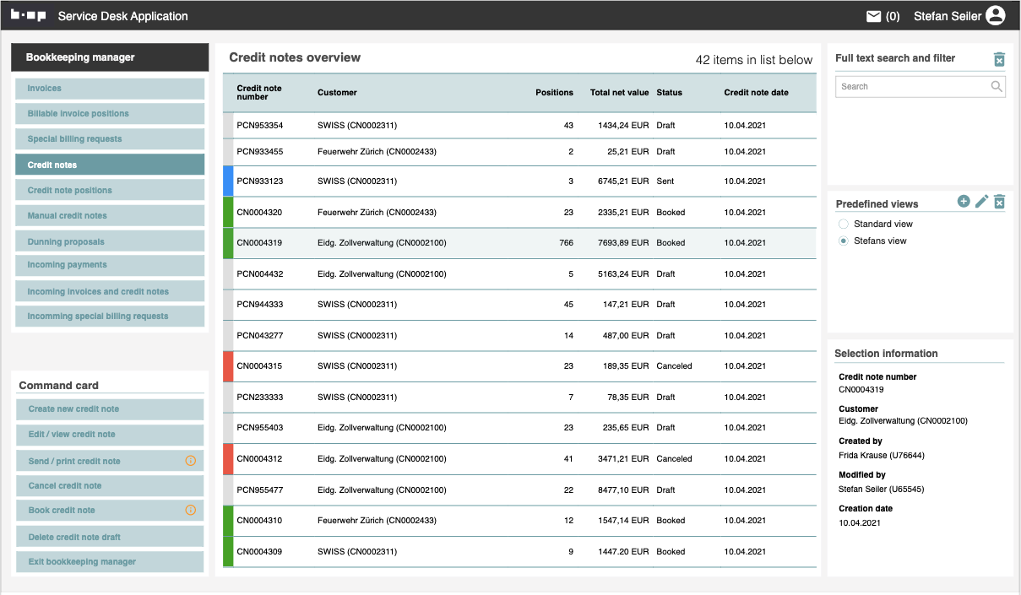Image resolution: width=1021 pixels, height=595 pixels.
Task: Select the Stefans view radio option
Action: click(x=843, y=241)
